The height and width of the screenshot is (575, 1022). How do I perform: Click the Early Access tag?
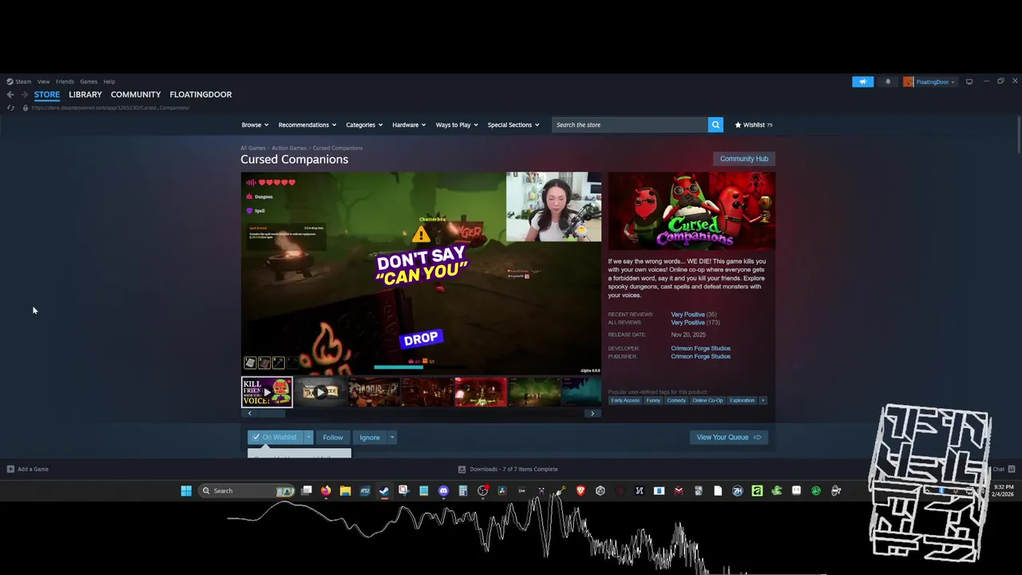(625, 400)
